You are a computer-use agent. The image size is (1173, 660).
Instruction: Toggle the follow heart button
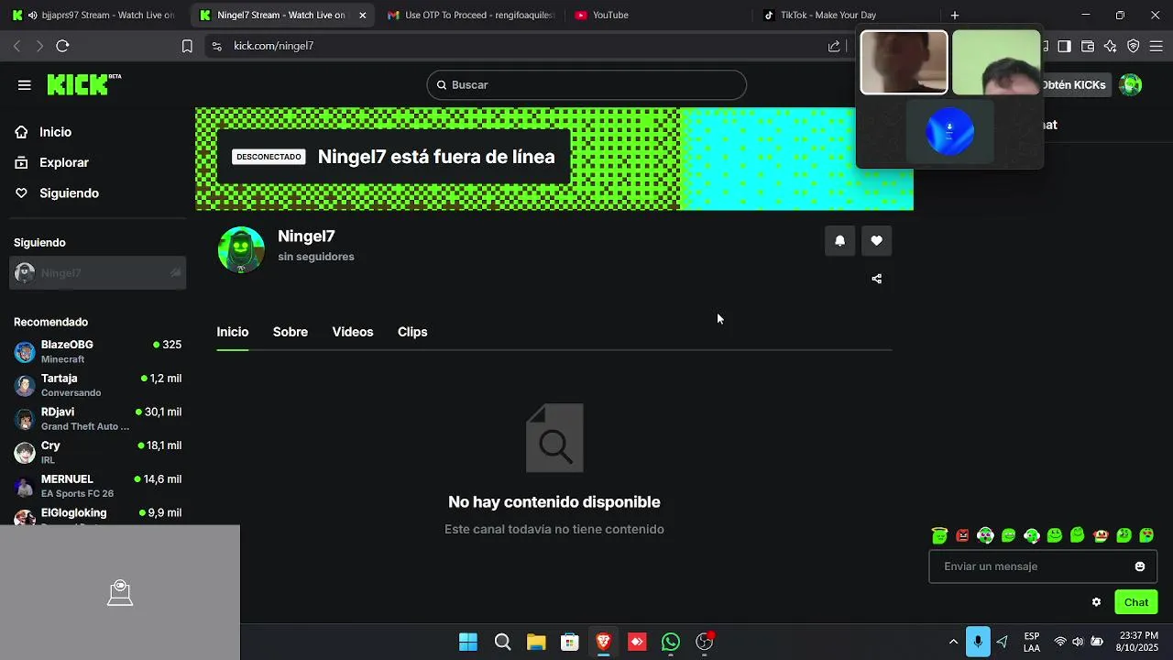pyautogui.click(x=877, y=240)
